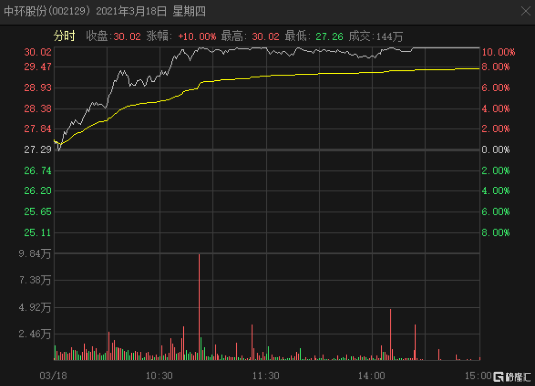The height and width of the screenshot is (386, 535).
Task: Click the 10.00% right axis label
Action: coord(498,52)
